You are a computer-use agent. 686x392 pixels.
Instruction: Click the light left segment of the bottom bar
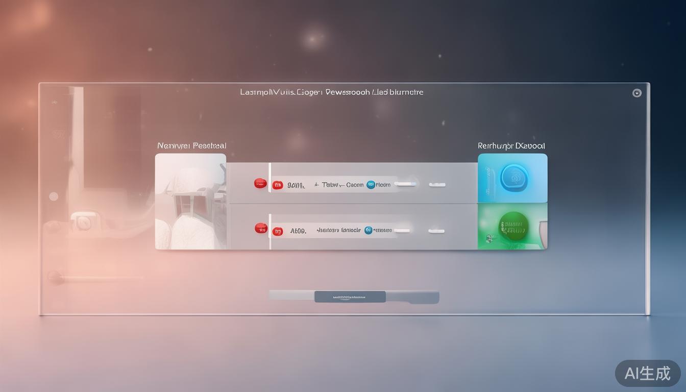tap(291, 295)
